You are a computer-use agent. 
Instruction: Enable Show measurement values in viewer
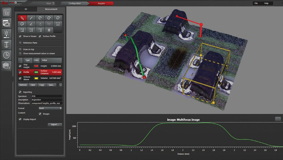[x=20, y=53]
